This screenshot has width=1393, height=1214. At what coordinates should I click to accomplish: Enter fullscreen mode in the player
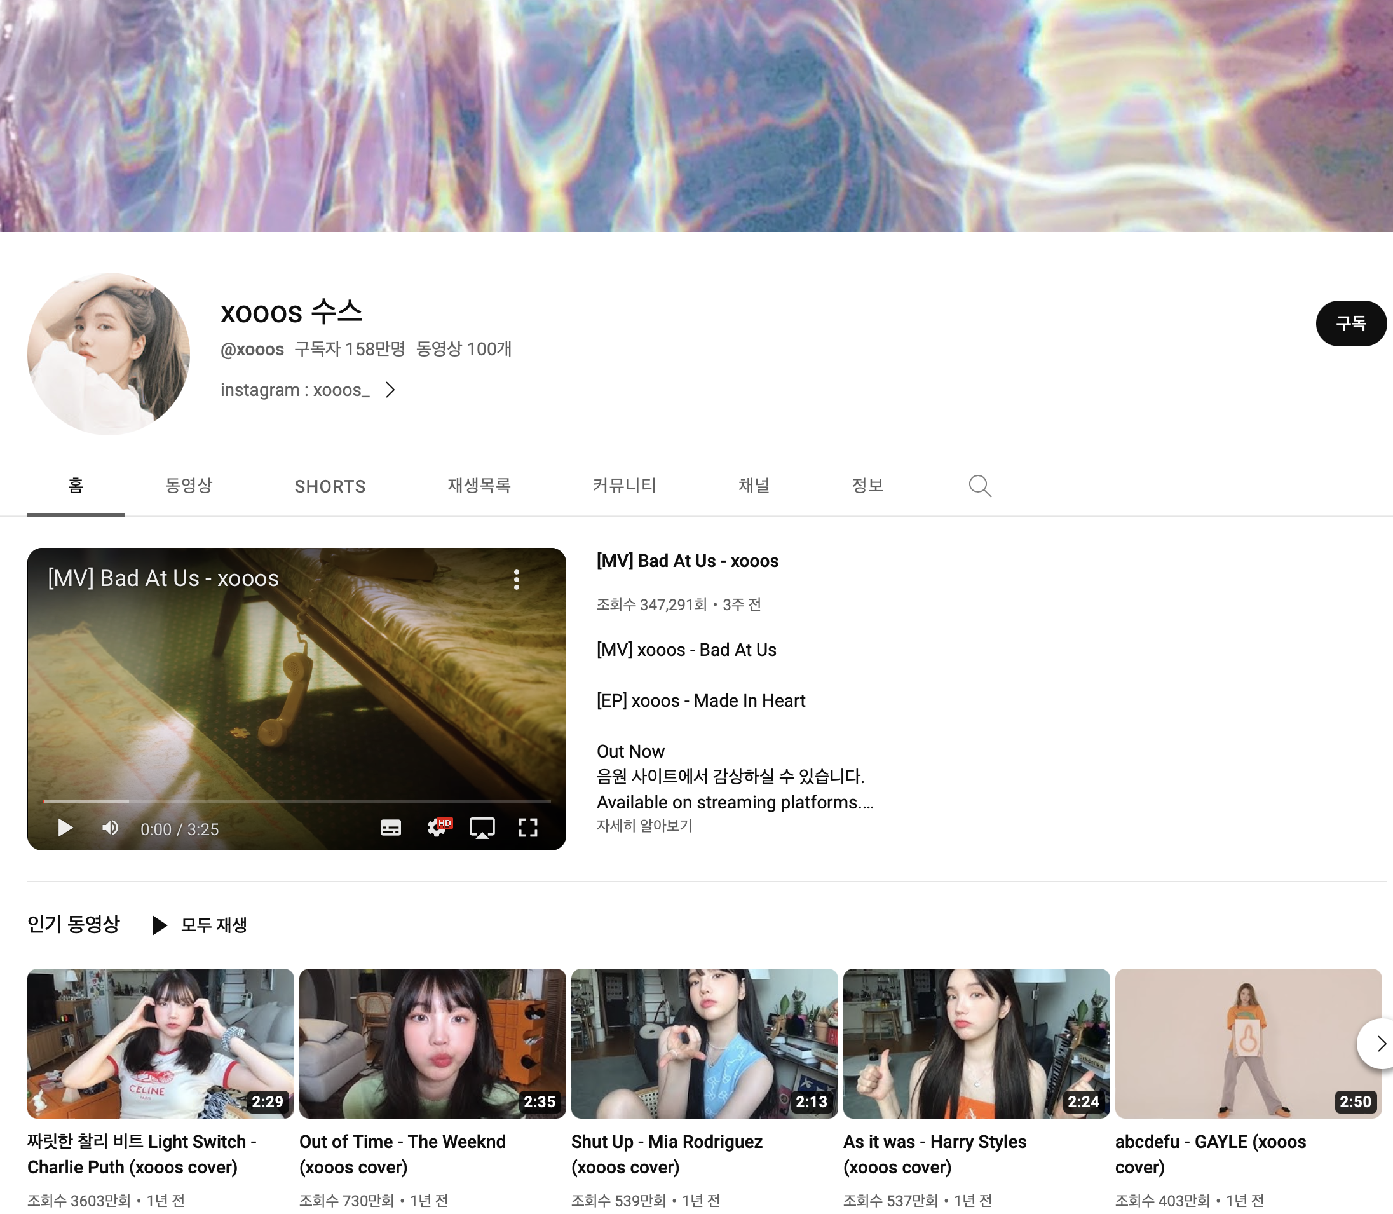[527, 828]
